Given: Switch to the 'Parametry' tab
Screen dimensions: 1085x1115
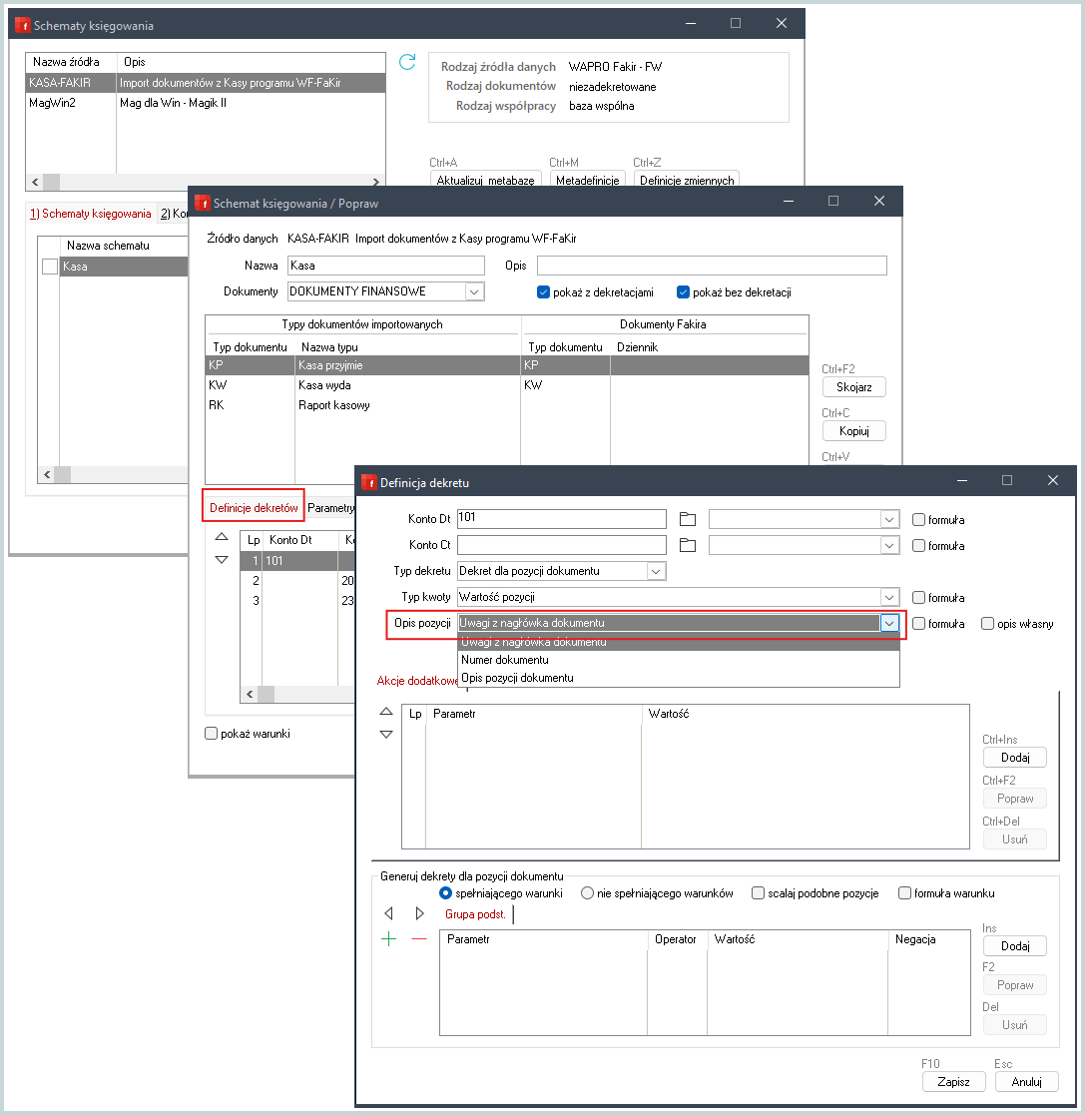Looking at the screenshot, I should tap(330, 508).
